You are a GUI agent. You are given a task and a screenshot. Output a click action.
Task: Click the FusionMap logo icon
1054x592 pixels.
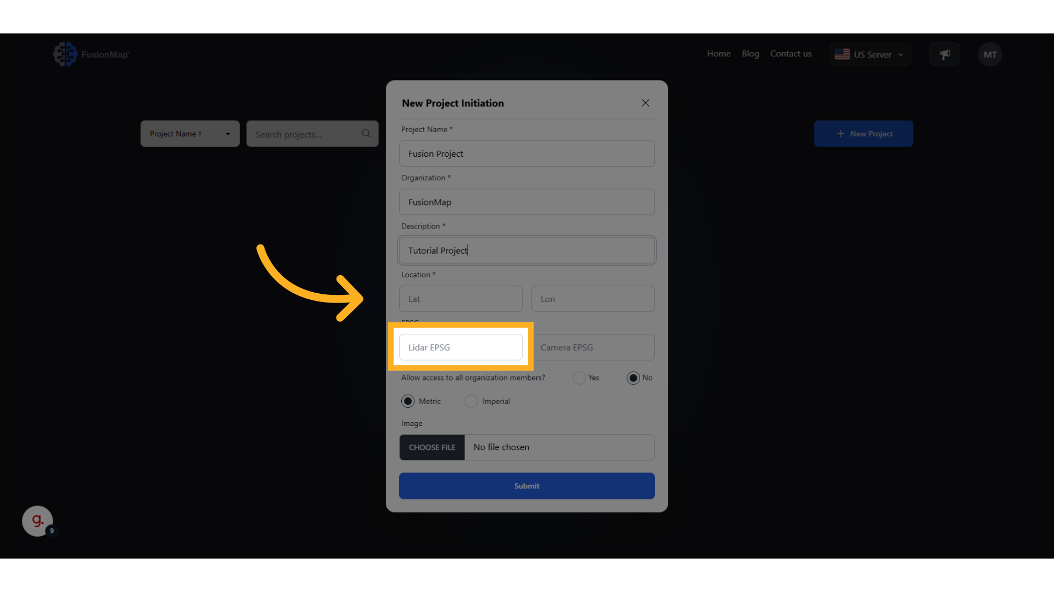tap(65, 54)
